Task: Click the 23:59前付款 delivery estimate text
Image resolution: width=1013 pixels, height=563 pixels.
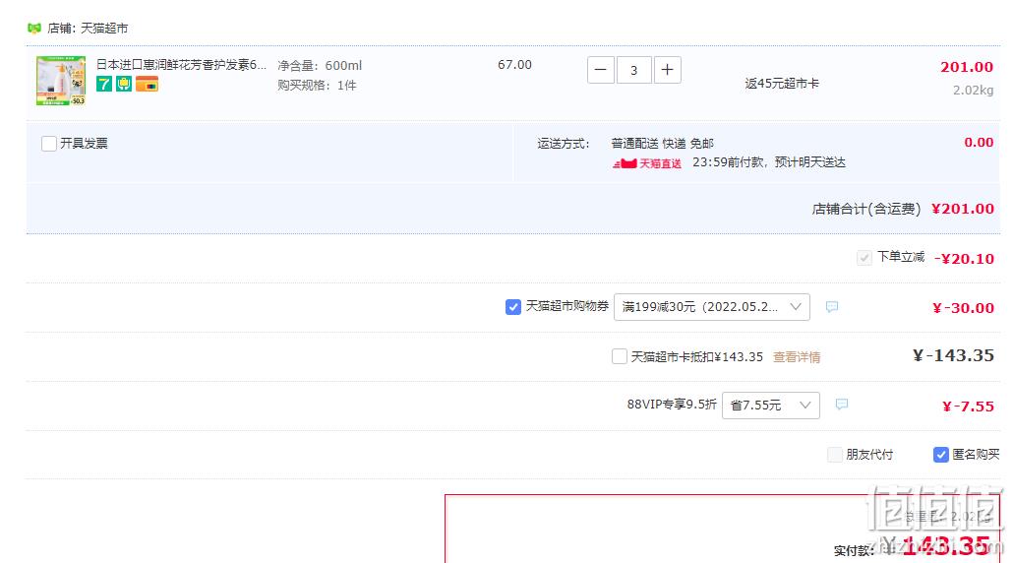Action: [769, 162]
